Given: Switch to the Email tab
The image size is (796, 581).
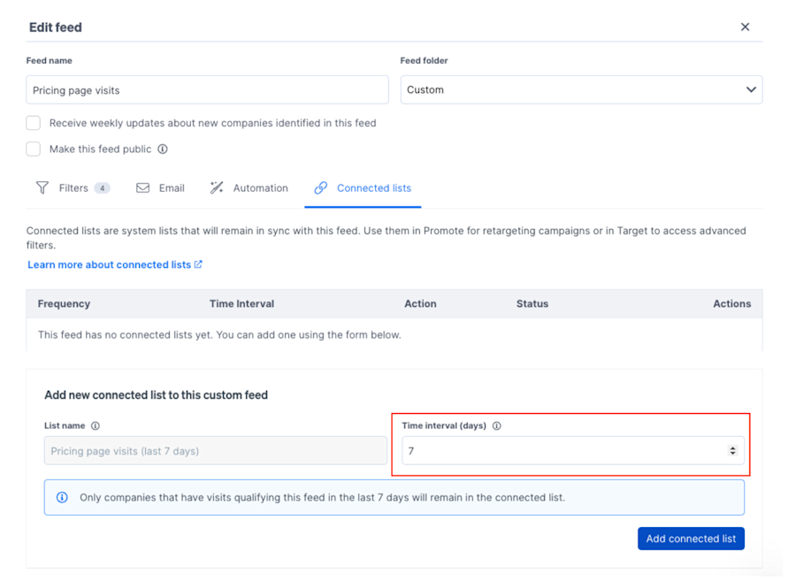Looking at the screenshot, I should [x=172, y=187].
